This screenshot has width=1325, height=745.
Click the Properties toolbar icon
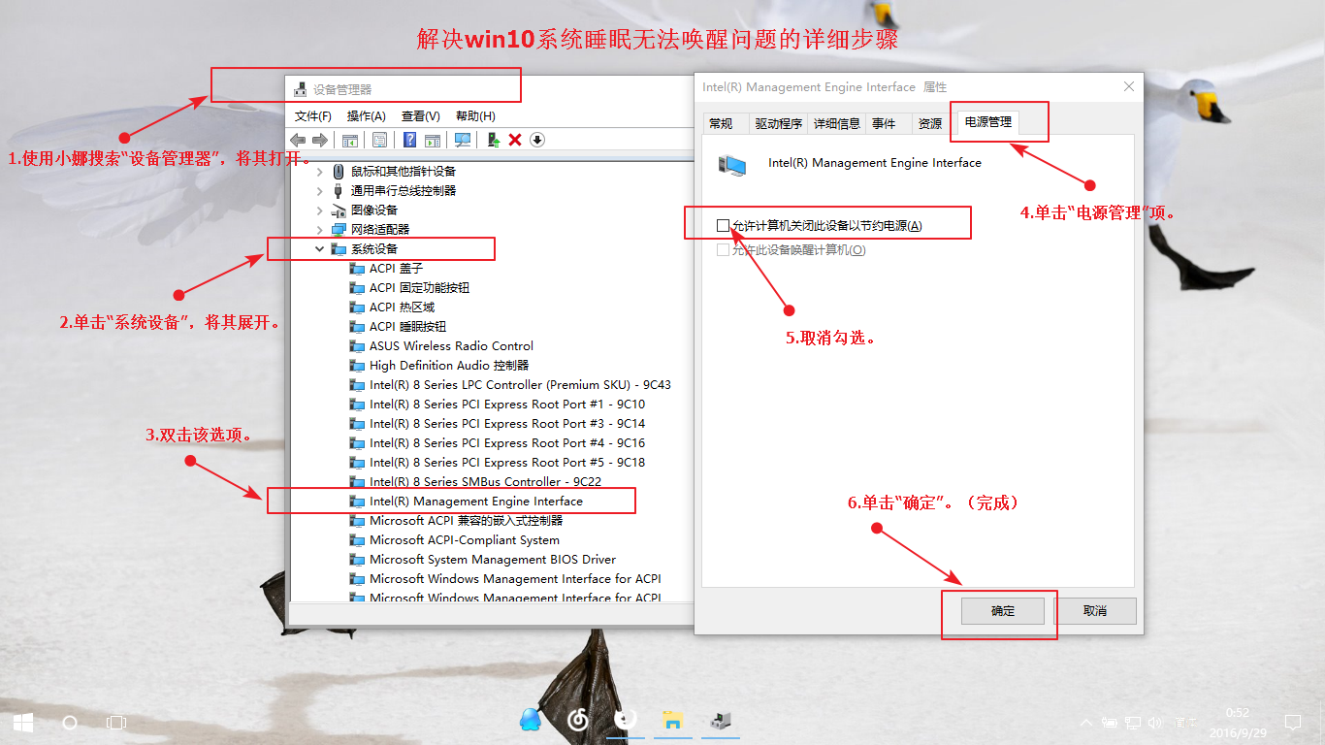(379, 140)
